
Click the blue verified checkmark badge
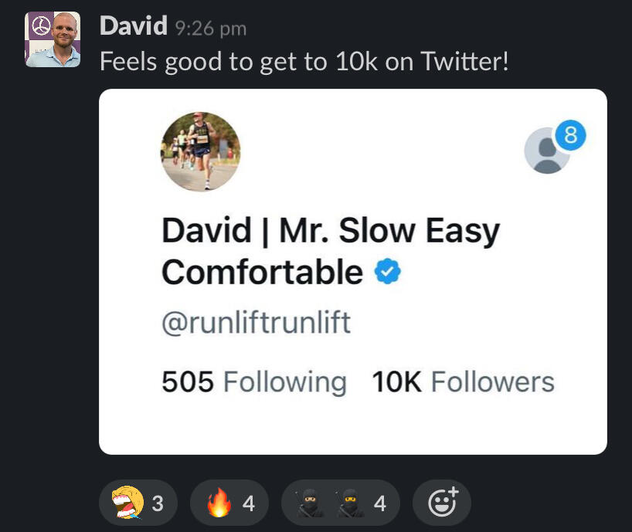click(388, 272)
